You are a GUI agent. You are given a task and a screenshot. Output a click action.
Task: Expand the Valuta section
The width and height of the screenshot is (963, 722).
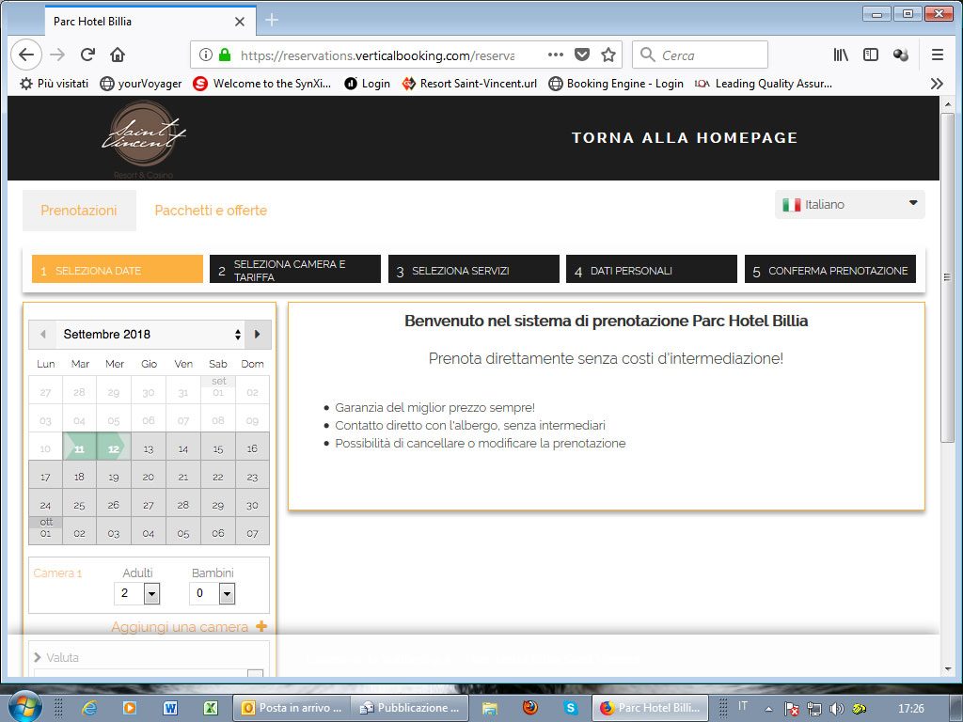click(56, 657)
